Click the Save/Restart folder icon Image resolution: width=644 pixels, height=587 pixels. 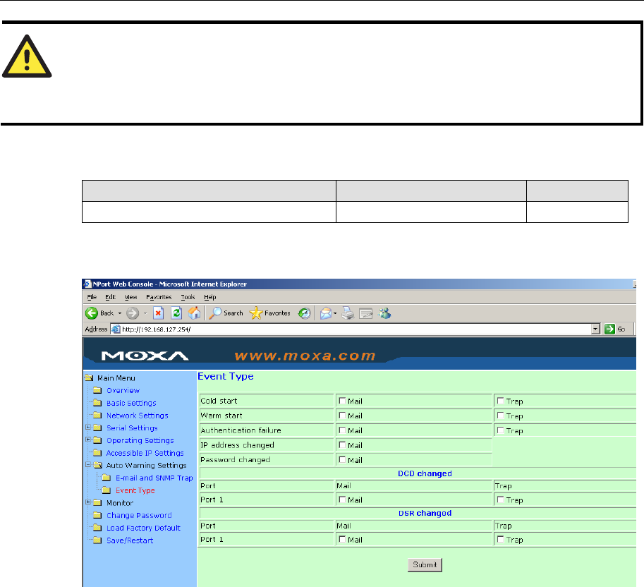click(x=97, y=540)
